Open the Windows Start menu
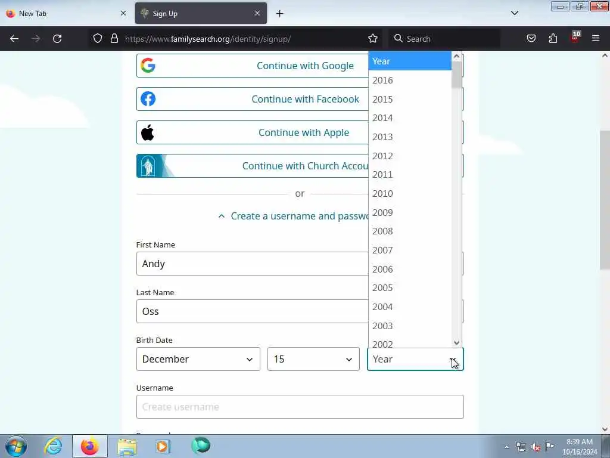Viewport: 610px width, 458px height. pyautogui.click(x=16, y=446)
